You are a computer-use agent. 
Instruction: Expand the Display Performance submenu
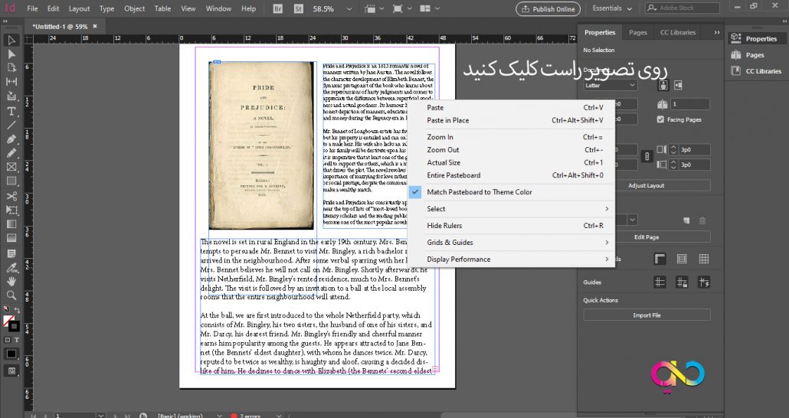[x=511, y=260]
